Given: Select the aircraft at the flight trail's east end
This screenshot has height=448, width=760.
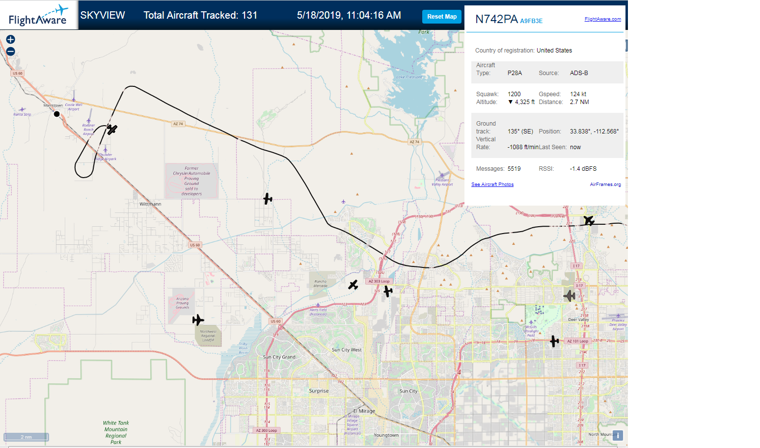Looking at the screenshot, I should [589, 220].
